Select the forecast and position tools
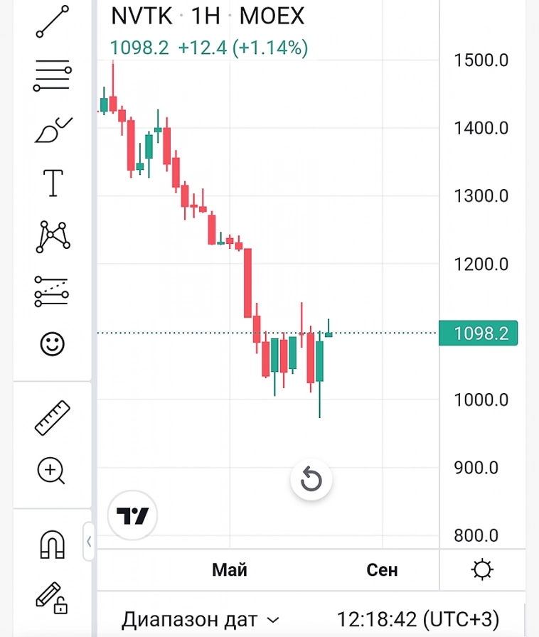Image resolution: width=539 pixels, height=637 pixels. 52,291
